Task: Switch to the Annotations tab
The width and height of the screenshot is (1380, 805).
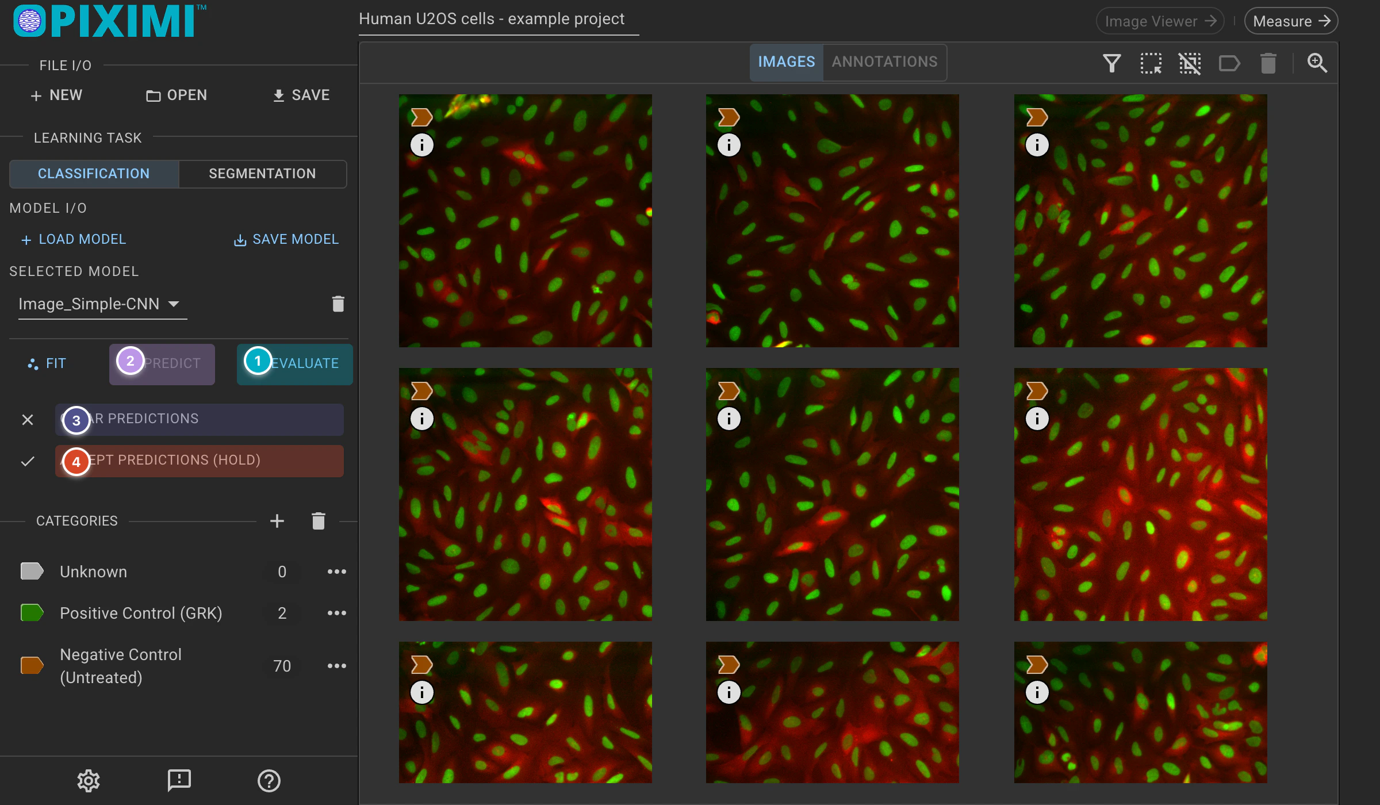Action: [x=884, y=62]
